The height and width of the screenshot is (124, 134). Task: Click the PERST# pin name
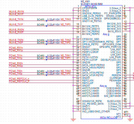click(116, 75)
